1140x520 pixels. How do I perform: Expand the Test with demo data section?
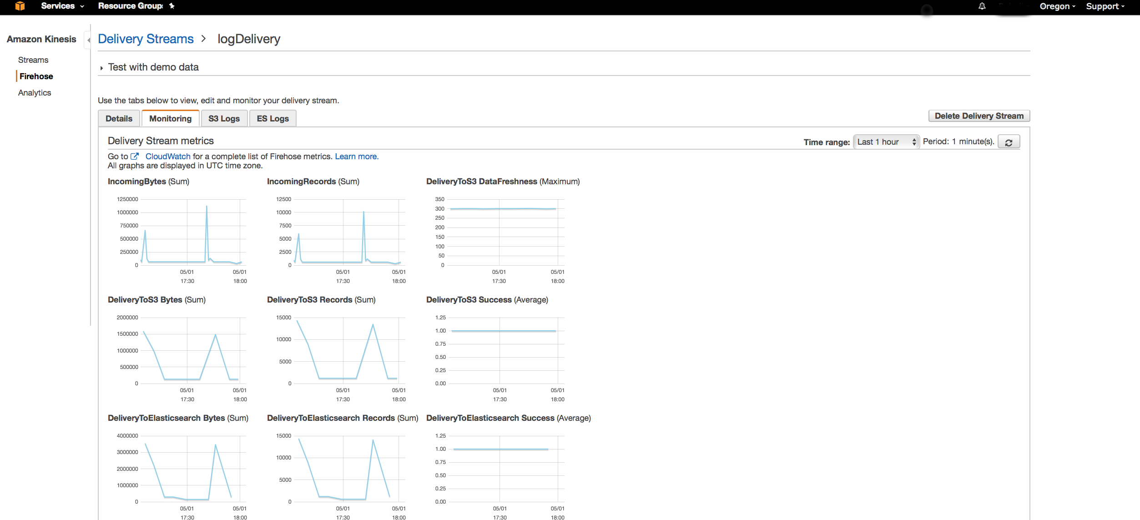pos(101,68)
